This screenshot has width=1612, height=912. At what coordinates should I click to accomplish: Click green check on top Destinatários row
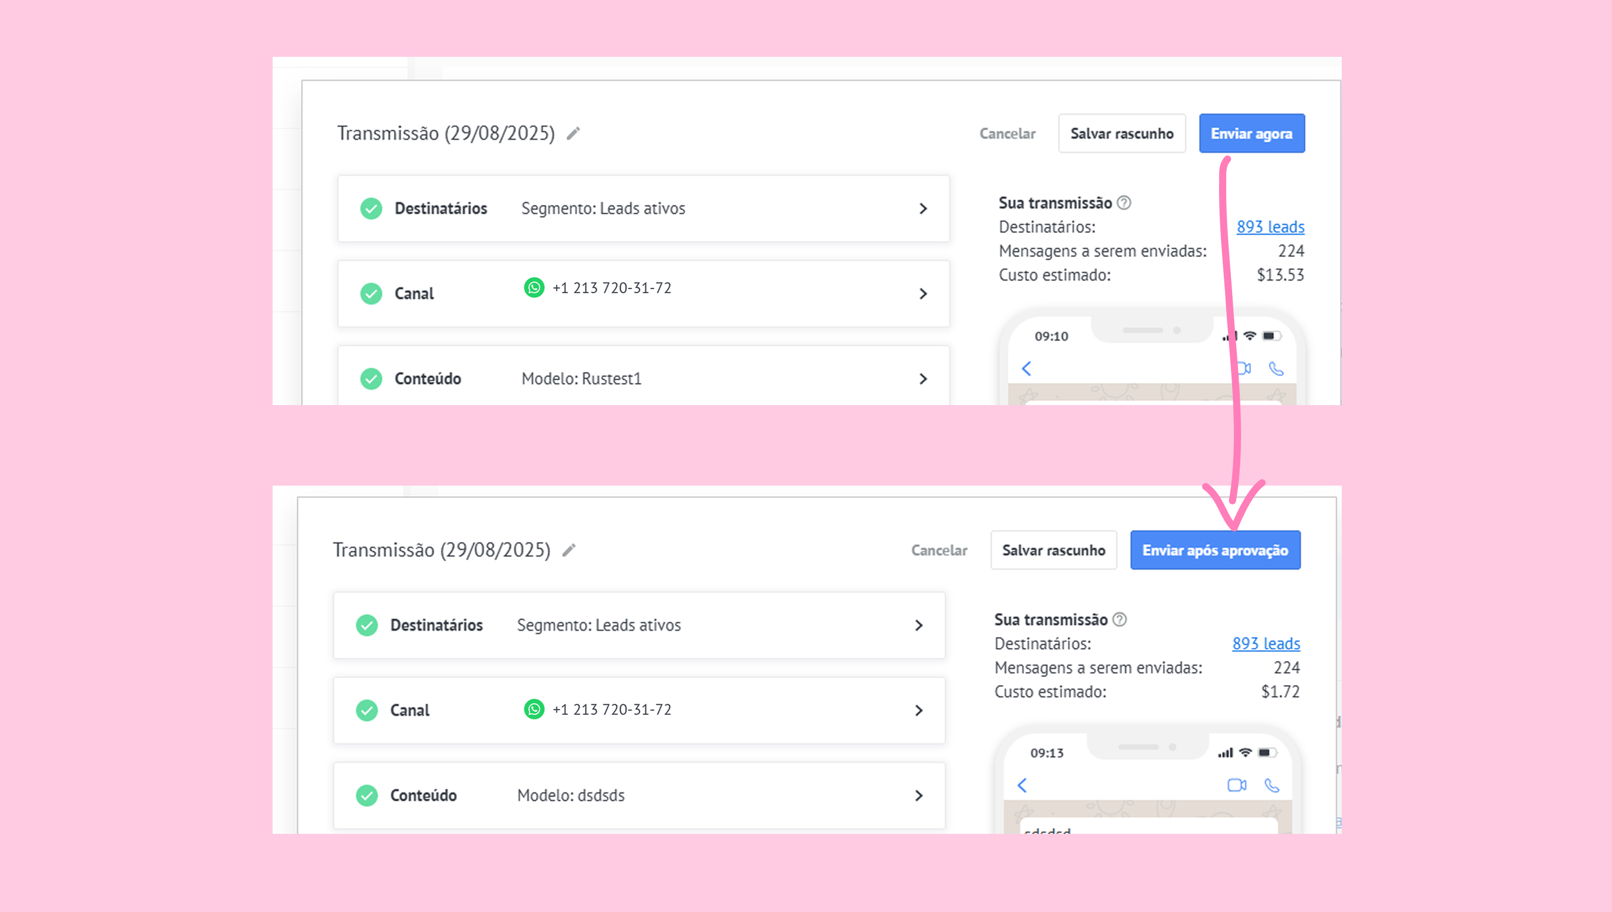pos(371,208)
